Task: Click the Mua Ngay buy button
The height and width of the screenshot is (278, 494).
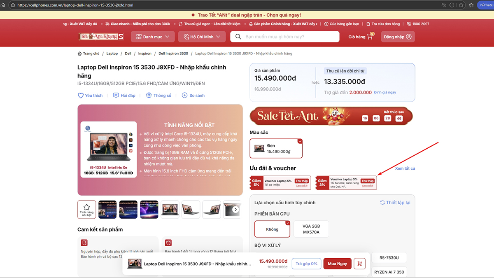Action: point(337,264)
